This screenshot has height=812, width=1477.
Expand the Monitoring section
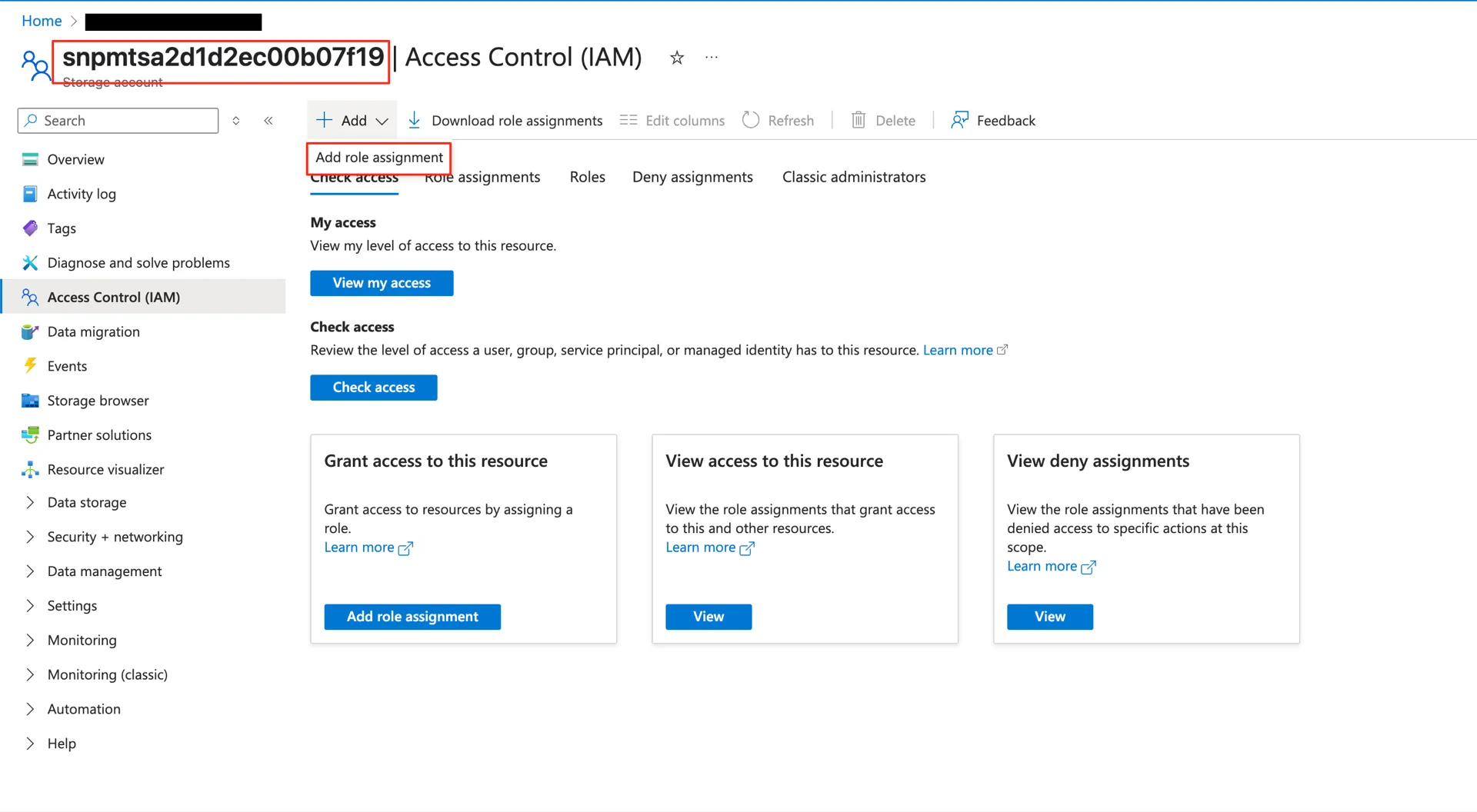pos(30,640)
